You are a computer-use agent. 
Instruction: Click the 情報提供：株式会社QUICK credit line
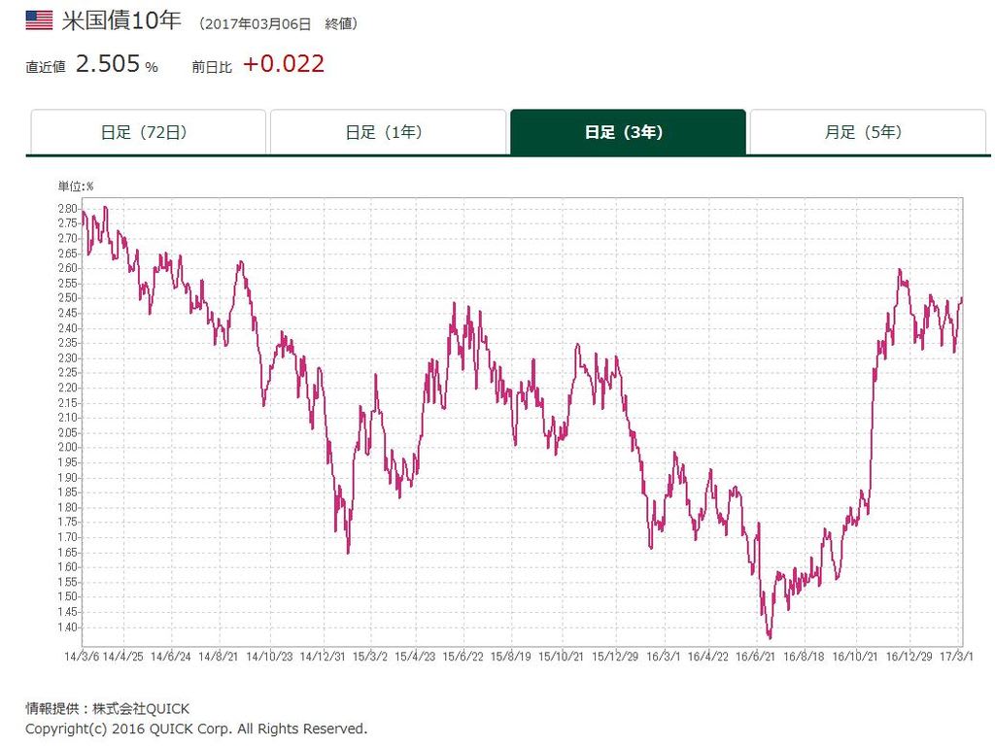pyautogui.click(x=107, y=708)
